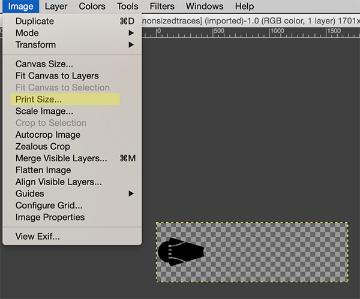Choose Duplicate from the Image menu
This screenshot has width=360, height=299.
[35, 21]
